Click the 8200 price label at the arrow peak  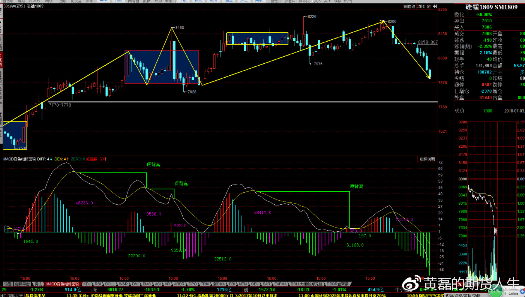(x=392, y=22)
